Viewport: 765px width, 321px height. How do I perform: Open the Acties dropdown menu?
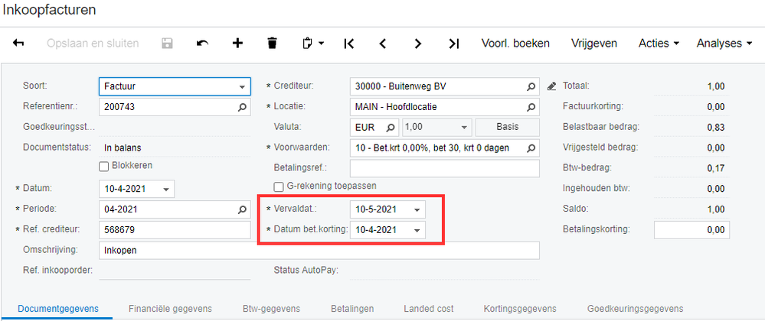659,44
